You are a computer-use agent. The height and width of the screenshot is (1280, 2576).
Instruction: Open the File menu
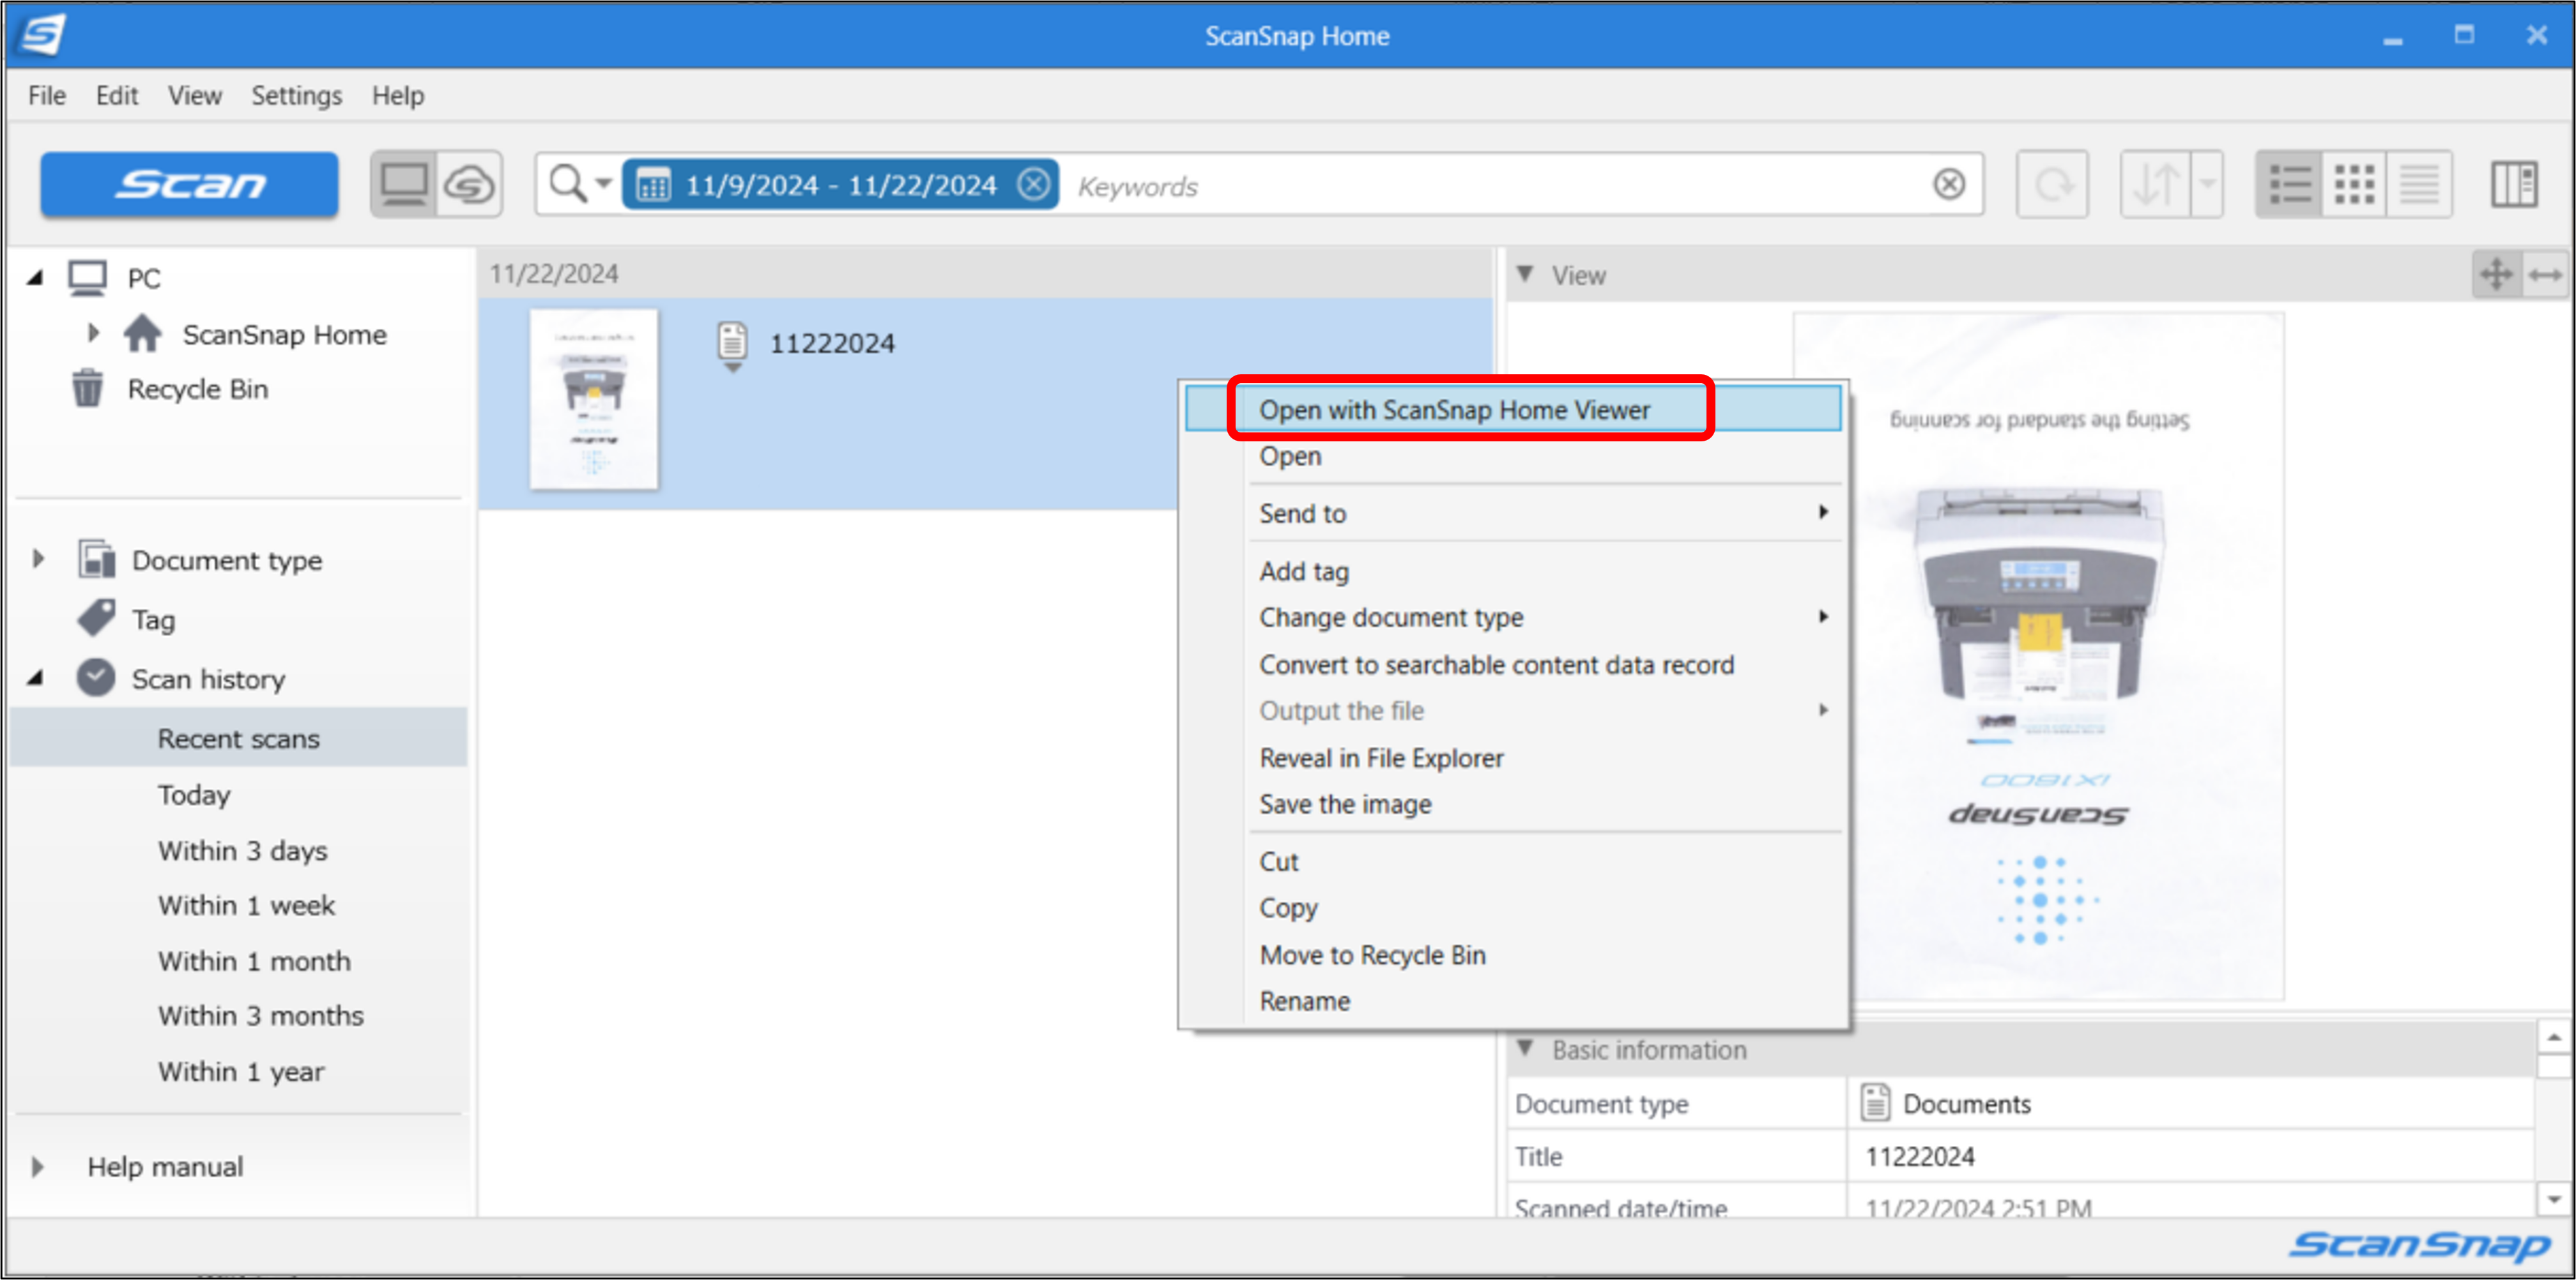(x=47, y=95)
